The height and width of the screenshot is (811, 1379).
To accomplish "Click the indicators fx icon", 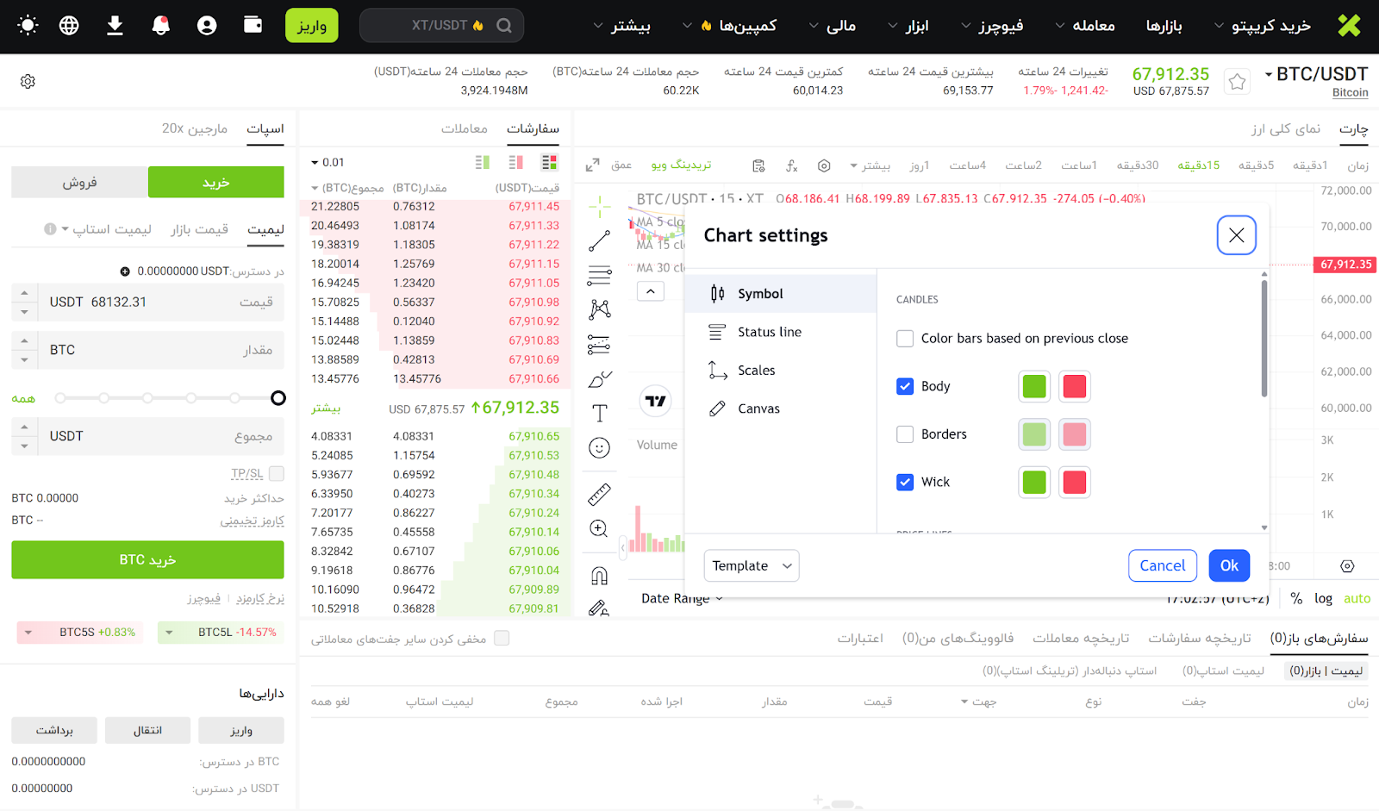I will coord(791,165).
